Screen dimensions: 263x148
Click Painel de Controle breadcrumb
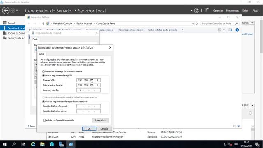pos(63,23)
